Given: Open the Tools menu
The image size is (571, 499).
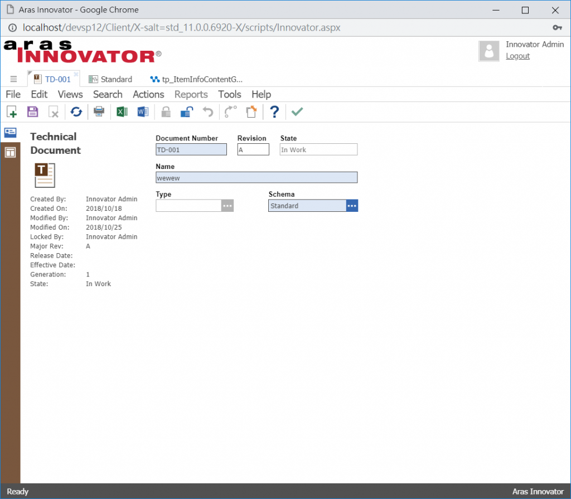Looking at the screenshot, I should [x=229, y=94].
